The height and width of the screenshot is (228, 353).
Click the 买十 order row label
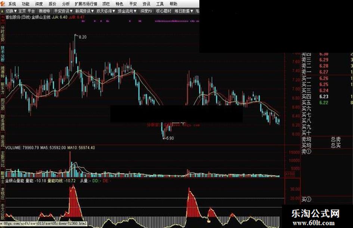point(306,133)
